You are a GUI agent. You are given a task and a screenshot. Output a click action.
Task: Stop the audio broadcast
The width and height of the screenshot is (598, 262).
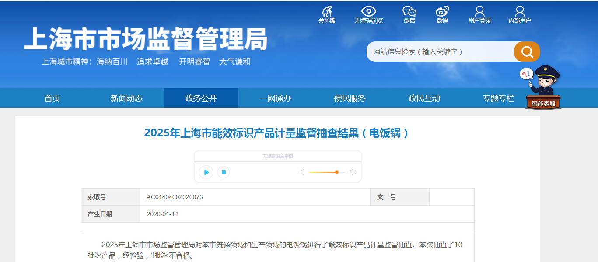coord(224,172)
